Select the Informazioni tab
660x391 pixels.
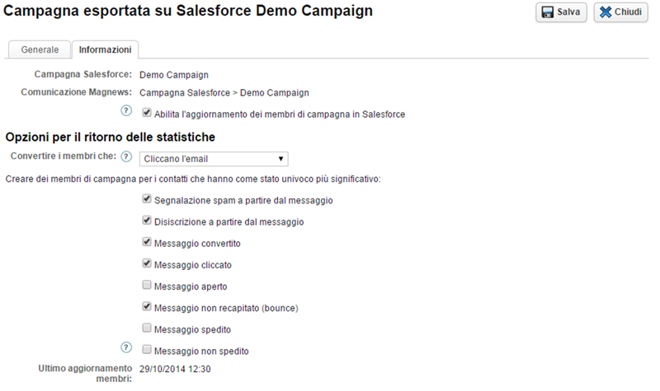click(x=105, y=49)
